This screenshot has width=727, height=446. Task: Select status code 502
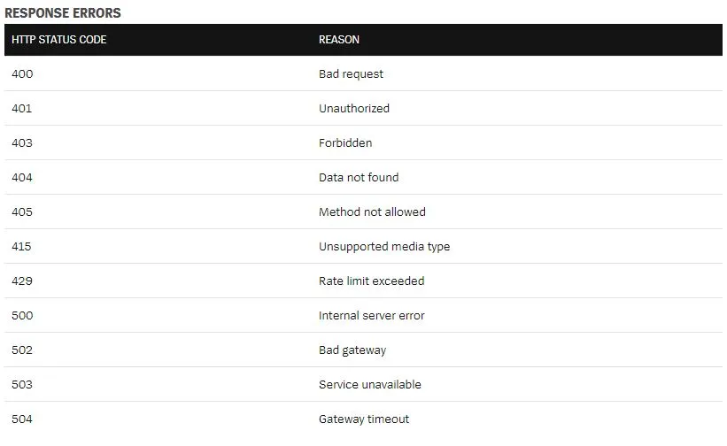click(22, 350)
